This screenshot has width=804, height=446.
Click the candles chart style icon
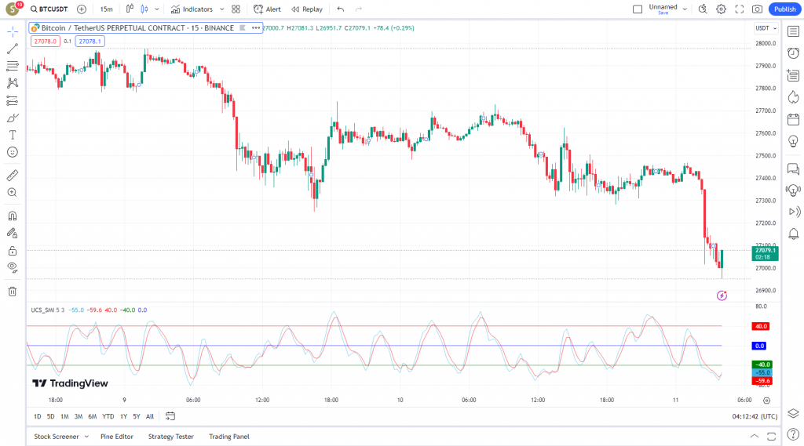144,9
